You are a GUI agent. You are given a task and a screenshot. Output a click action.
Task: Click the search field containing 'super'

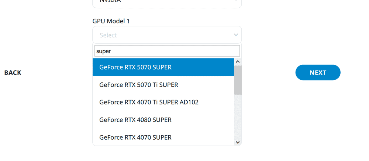[x=167, y=51]
